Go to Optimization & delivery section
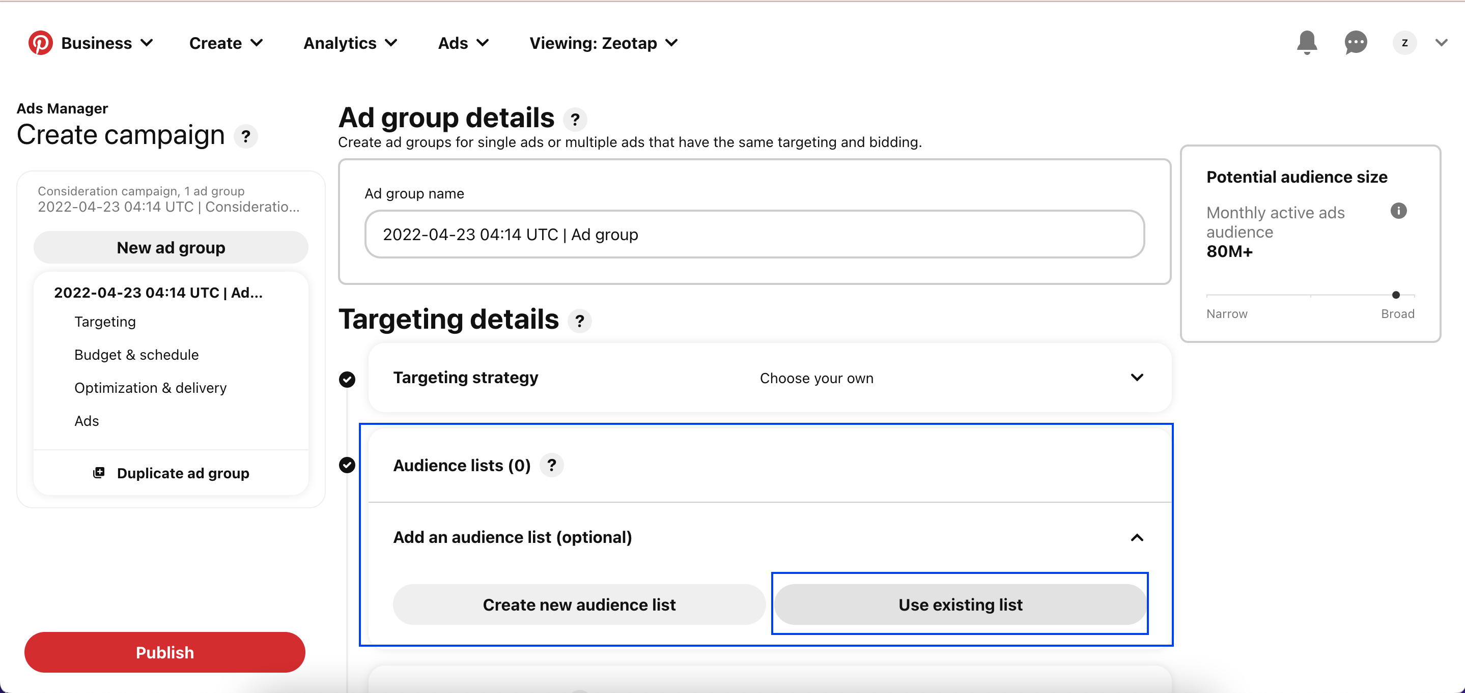The image size is (1465, 693). click(150, 388)
